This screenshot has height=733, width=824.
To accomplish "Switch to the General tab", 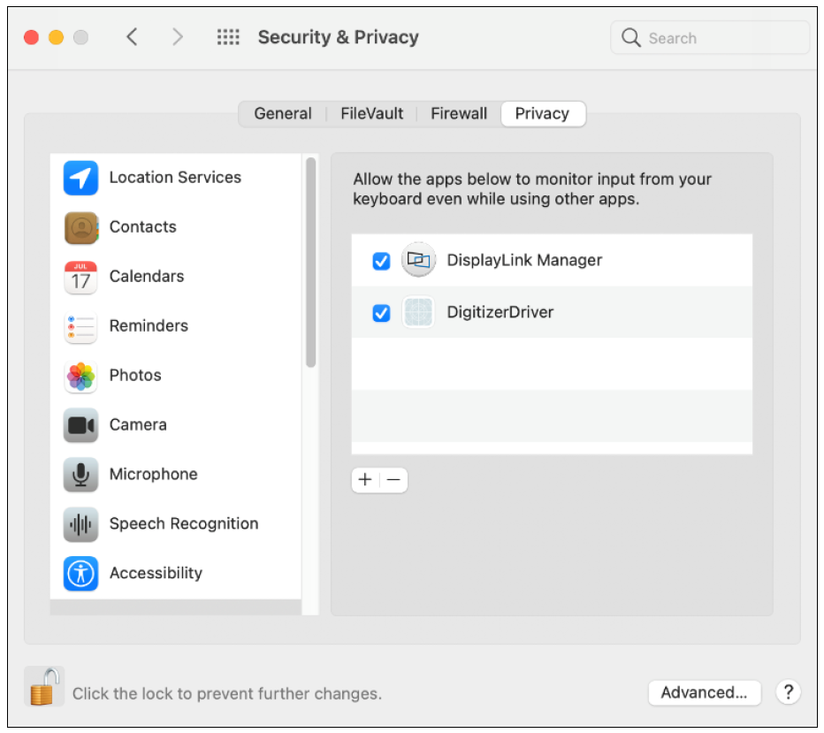I will coord(283,114).
